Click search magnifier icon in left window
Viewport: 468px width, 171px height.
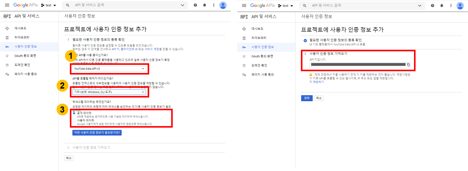tap(68, 5)
